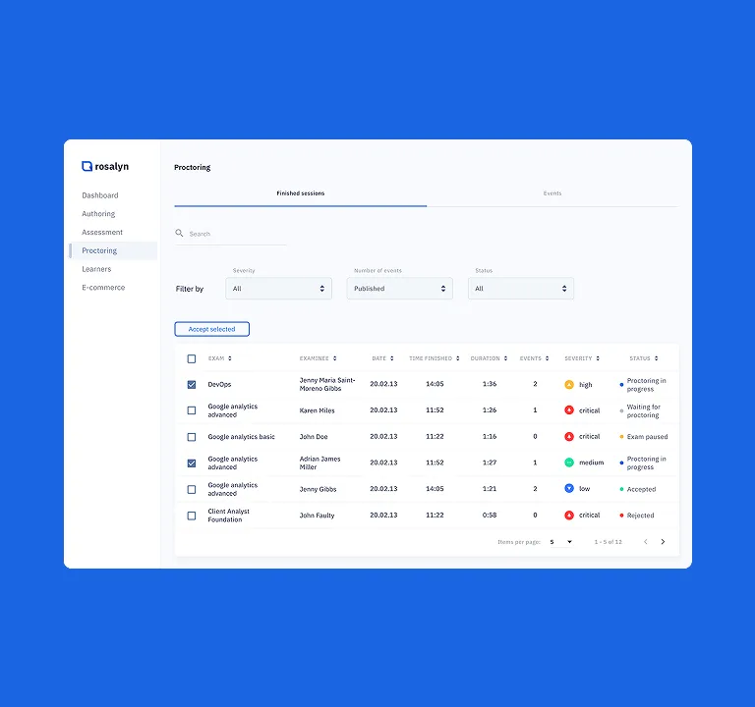Open the Number of events dropdown

(400, 289)
